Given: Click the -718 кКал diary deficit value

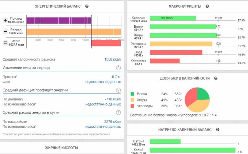Looking at the screenshot, I should (x=113, y=99).
